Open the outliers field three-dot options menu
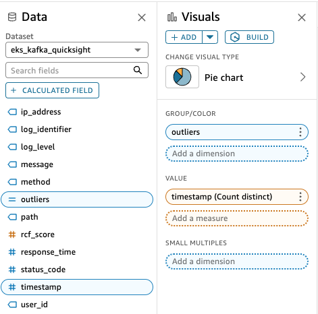 300,132
